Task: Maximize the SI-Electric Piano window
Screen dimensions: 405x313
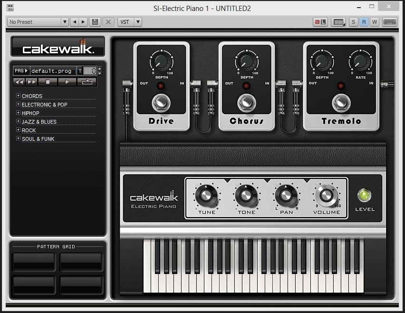Action: click(372, 7)
